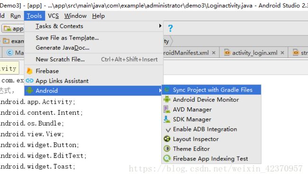Open Android Device Monitor
The height and width of the screenshot is (178, 308).
[x=211, y=100]
